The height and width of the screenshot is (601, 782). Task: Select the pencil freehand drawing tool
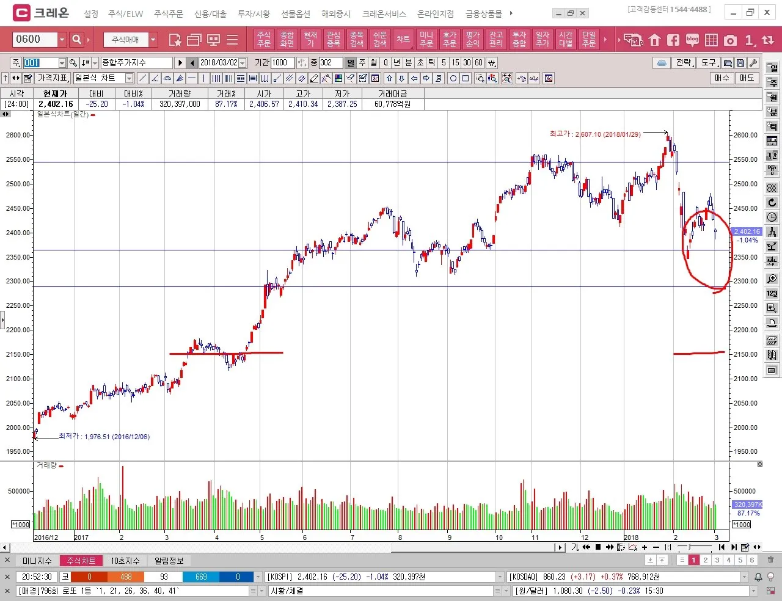click(314, 78)
